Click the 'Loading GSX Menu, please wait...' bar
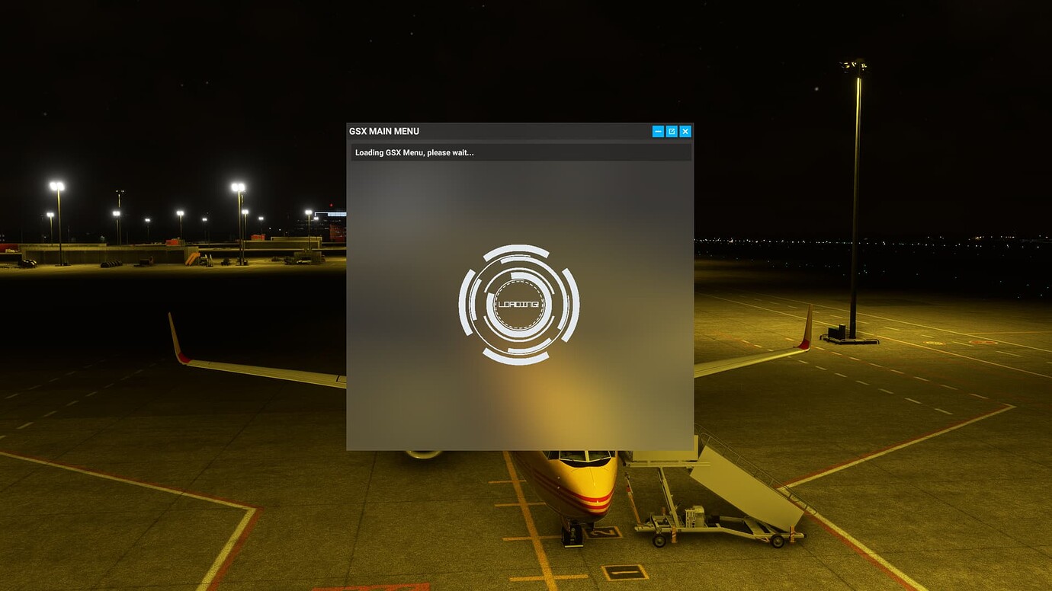 click(521, 152)
